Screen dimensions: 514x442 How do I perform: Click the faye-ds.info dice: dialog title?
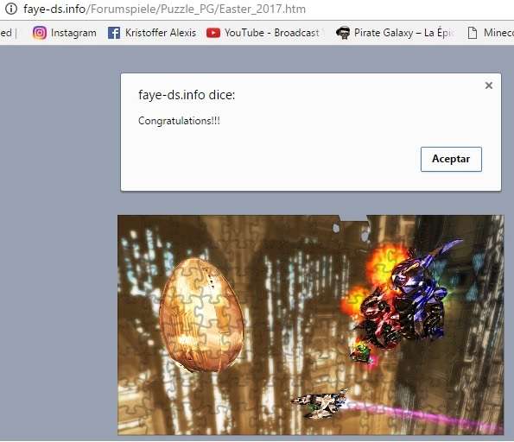[187, 95]
